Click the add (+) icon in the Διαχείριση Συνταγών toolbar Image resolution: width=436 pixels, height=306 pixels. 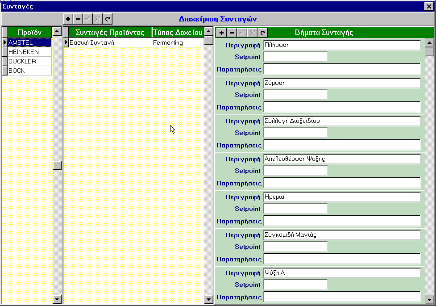[x=68, y=19]
